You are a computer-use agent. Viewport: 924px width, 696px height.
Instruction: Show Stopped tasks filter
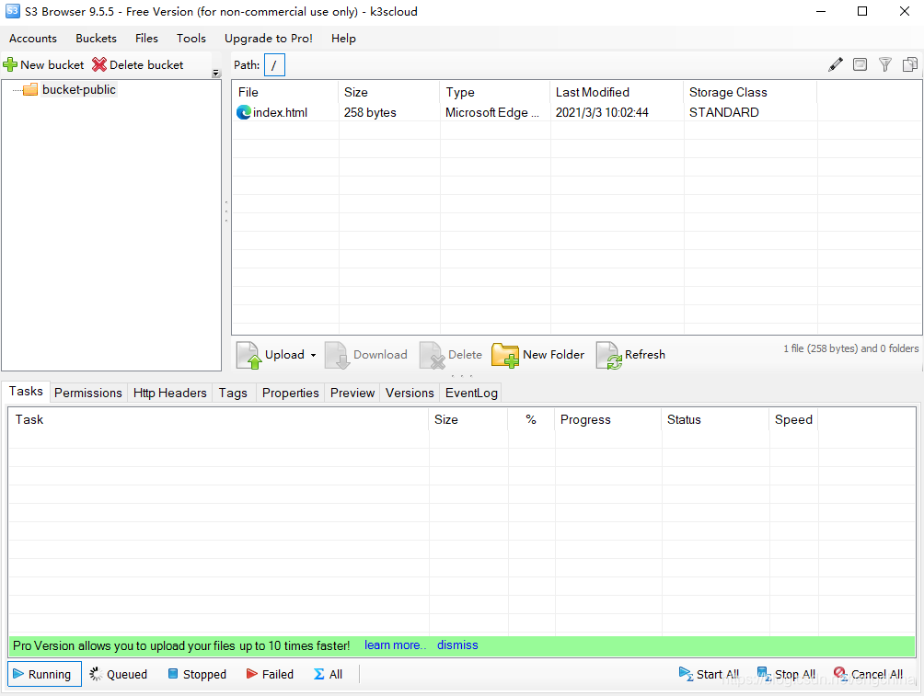pyautogui.click(x=198, y=674)
